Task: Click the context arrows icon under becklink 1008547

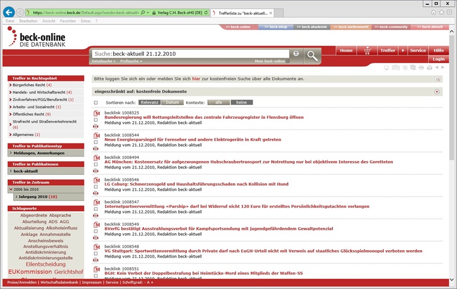Action: click(x=95, y=215)
